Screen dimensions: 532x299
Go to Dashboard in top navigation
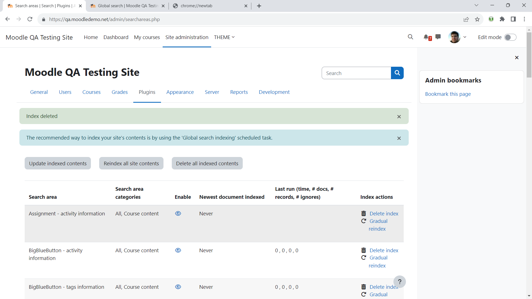pyautogui.click(x=116, y=37)
